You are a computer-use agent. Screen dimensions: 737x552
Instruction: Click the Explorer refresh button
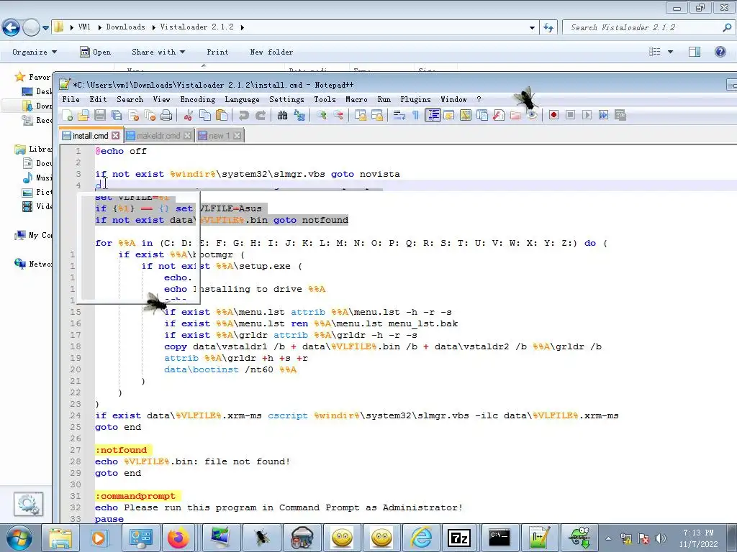coord(548,28)
